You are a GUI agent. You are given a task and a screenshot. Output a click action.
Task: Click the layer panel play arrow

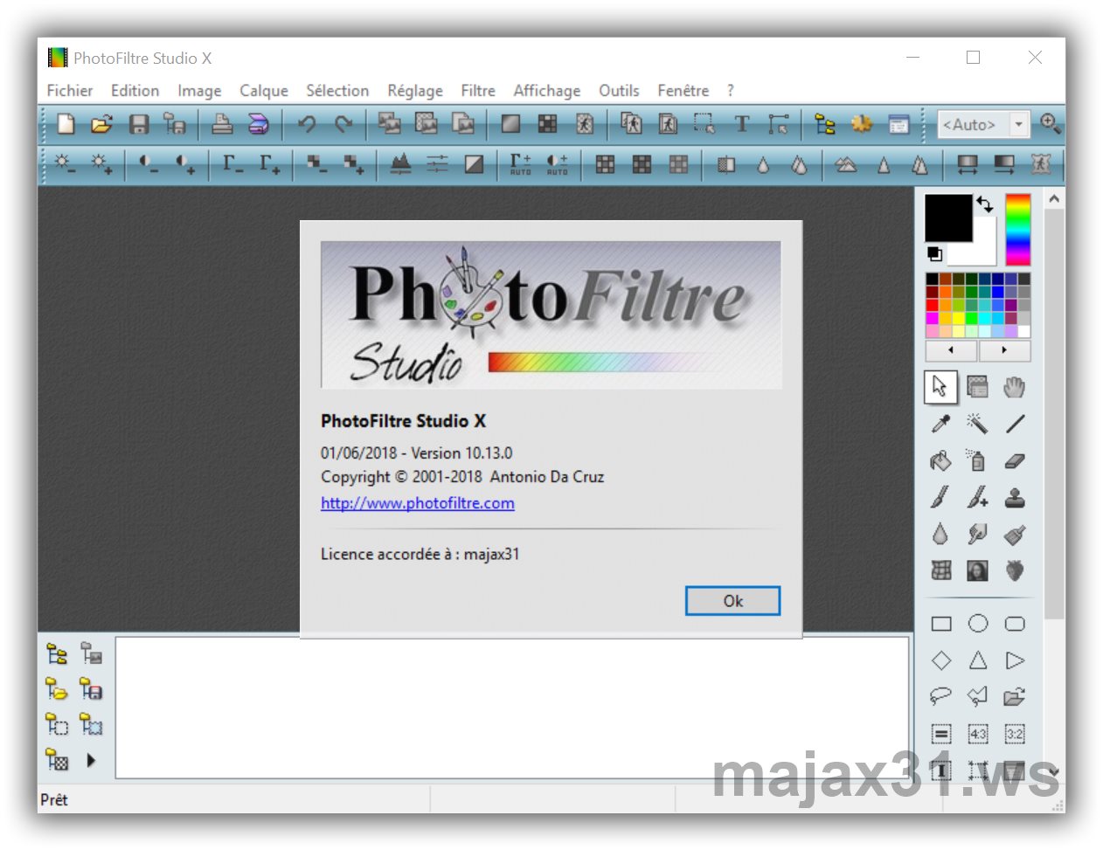91,761
